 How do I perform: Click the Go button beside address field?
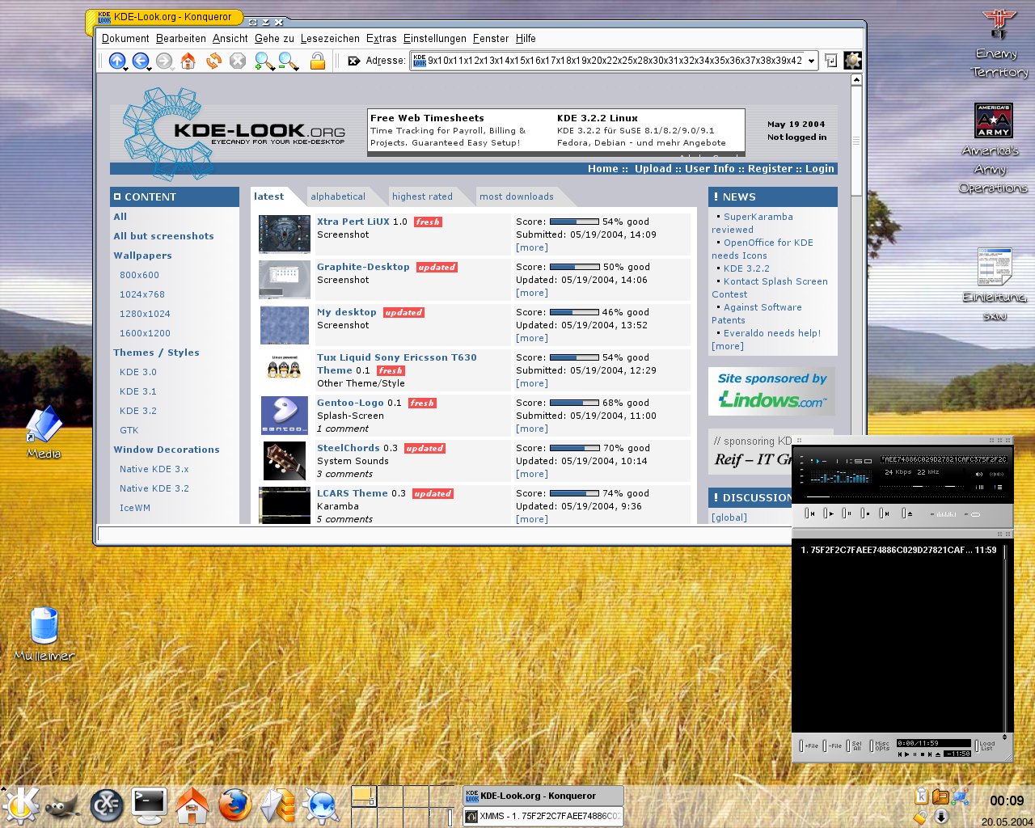pyautogui.click(x=830, y=61)
